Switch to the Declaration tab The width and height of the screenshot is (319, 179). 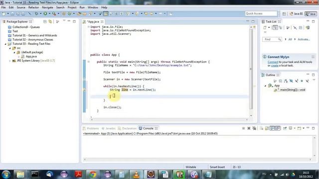[x=127, y=128]
